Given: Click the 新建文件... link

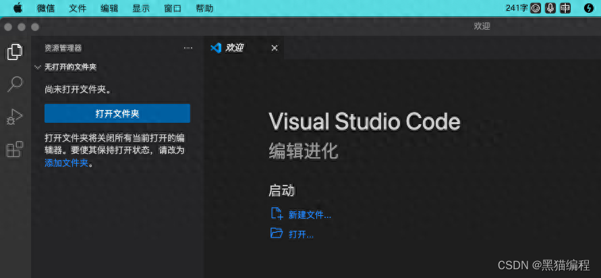Looking at the screenshot, I should click(310, 215).
